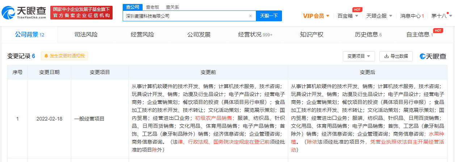This screenshot has width=455, height=162.
Task: Expand the VIP会员 dropdown menu
Action: tap(316, 16)
